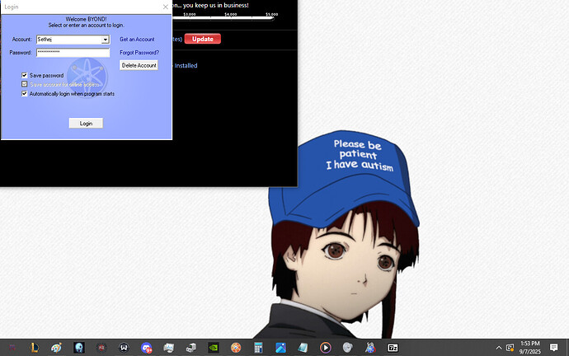The image size is (569, 356).
Task: Open League of Legends from the taskbar
Action: click(x=34, y=348)
